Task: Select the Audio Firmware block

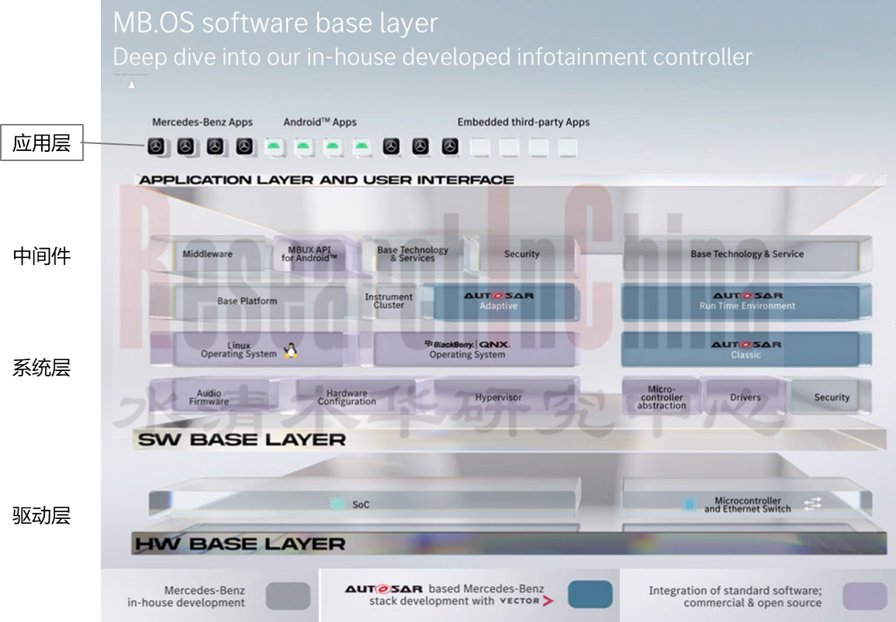Action: tap(213, 397)
